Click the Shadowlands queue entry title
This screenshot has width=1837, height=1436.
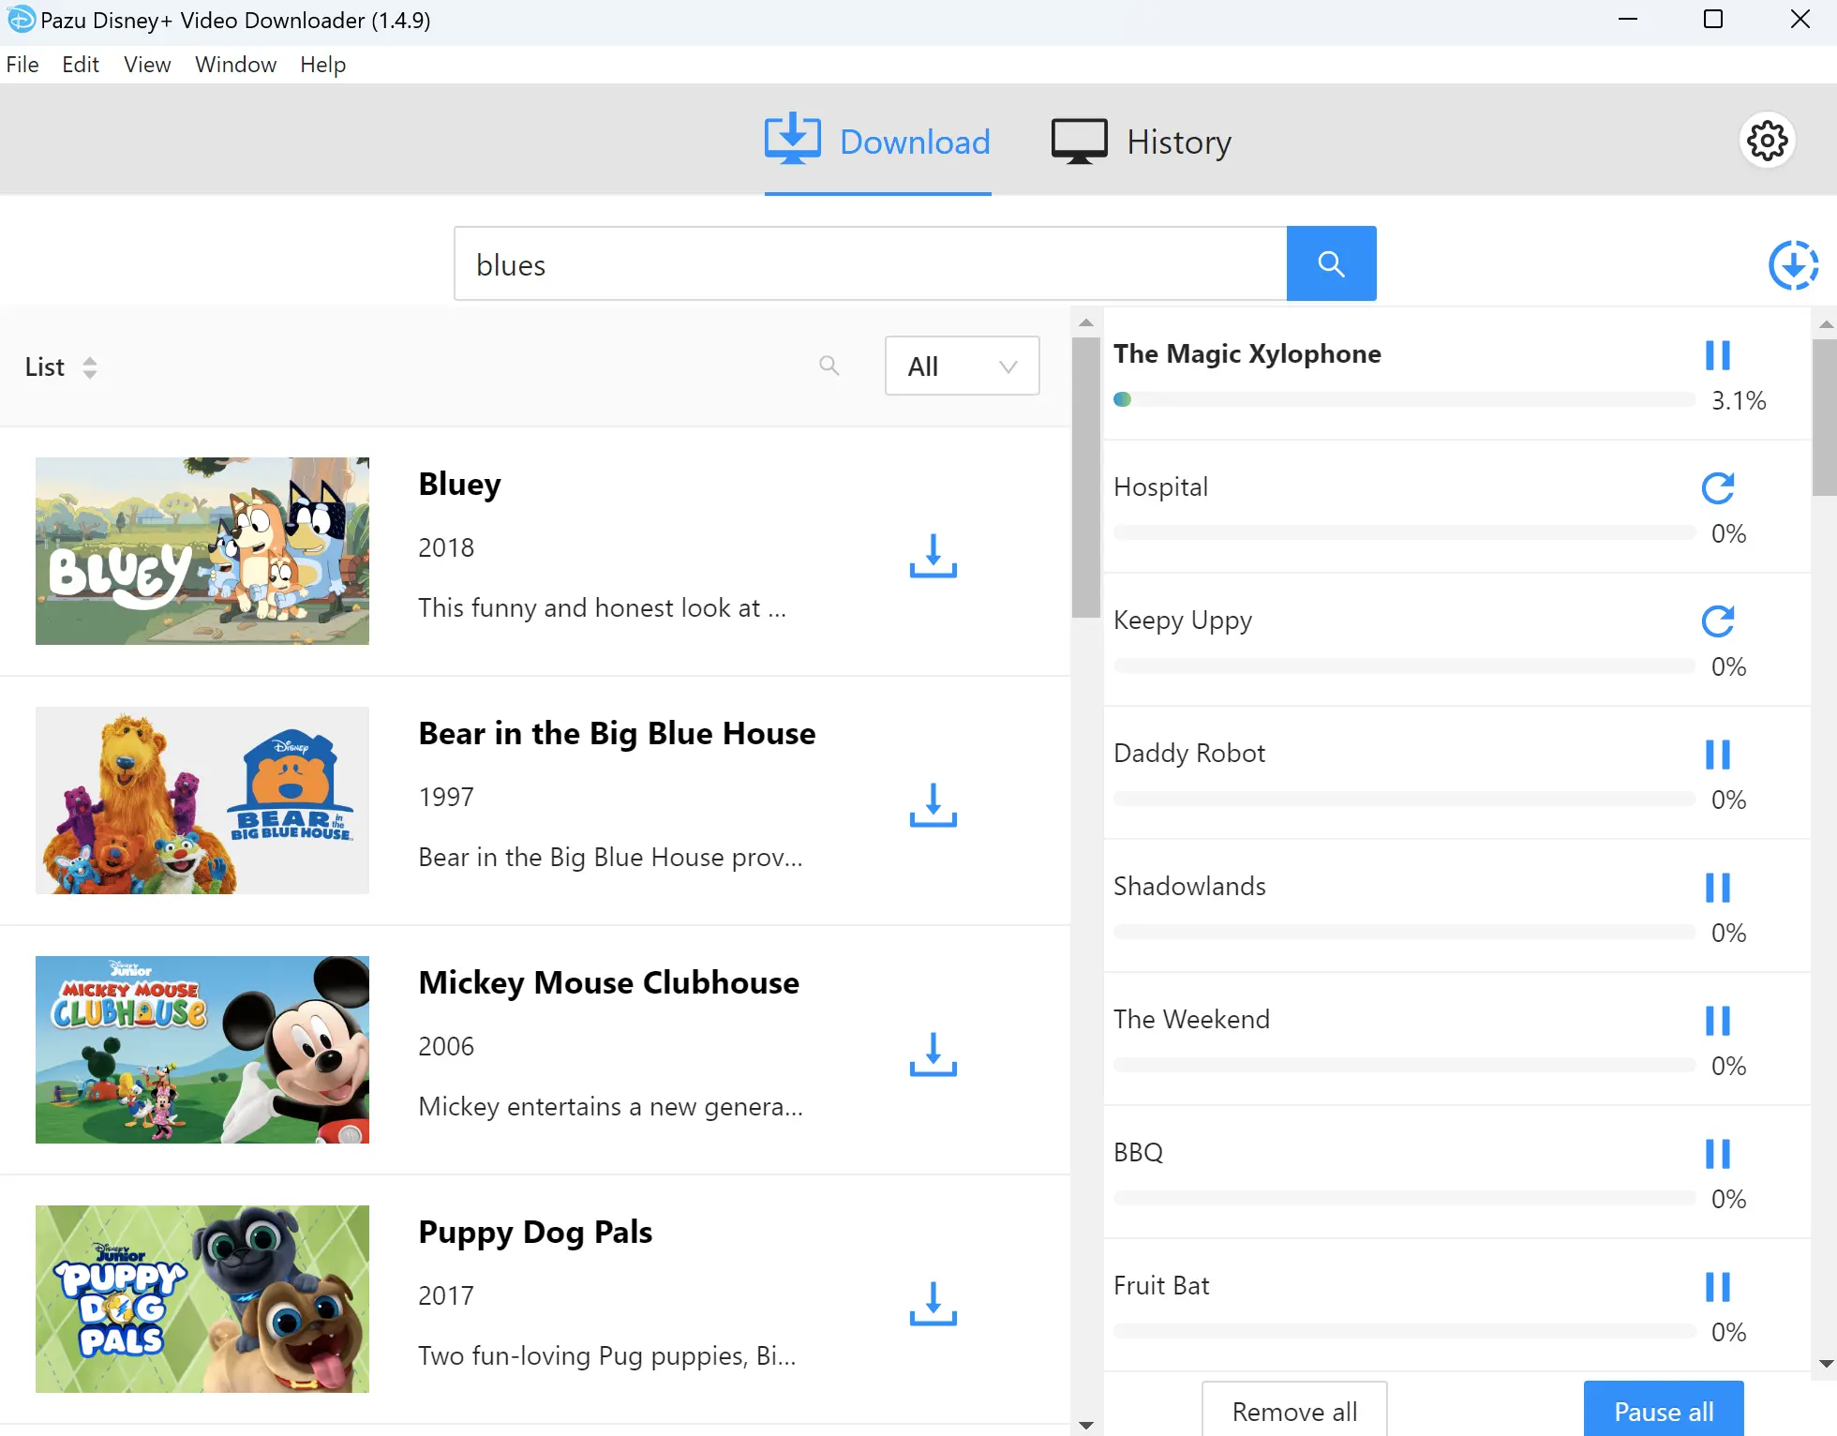(x=1189, y=886)
